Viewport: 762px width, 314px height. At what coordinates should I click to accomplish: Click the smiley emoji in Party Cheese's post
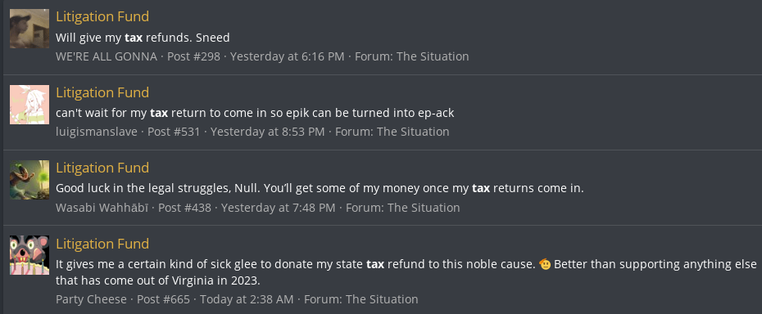pyautogui.click(x=545, y=264)
